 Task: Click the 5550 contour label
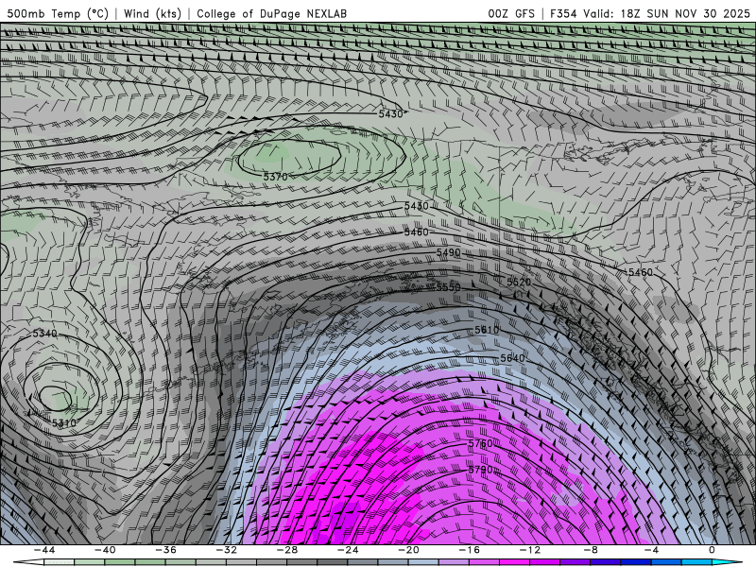[x=448, y=287]
